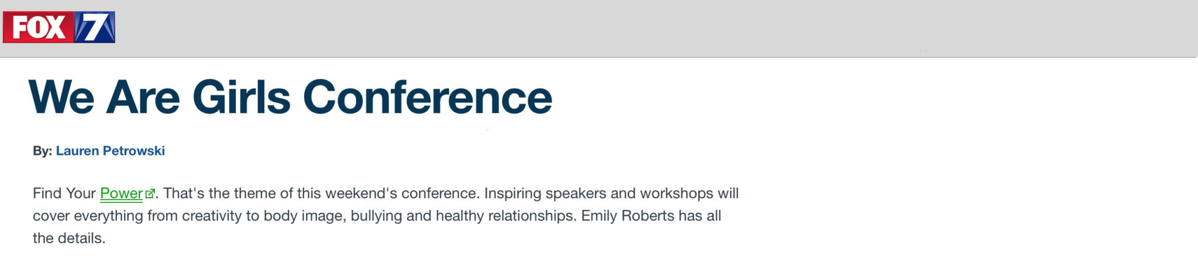Open author Lauren Petrowski's profile link
Image resolution: width=1198 pixels, height=273 pixels.
[x=111, y=151]
